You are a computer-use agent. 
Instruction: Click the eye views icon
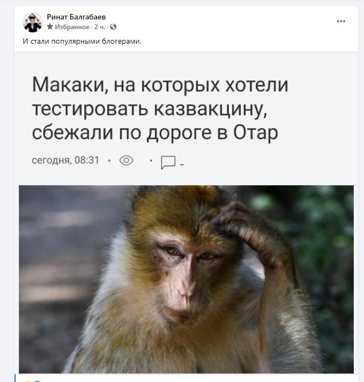126,160
